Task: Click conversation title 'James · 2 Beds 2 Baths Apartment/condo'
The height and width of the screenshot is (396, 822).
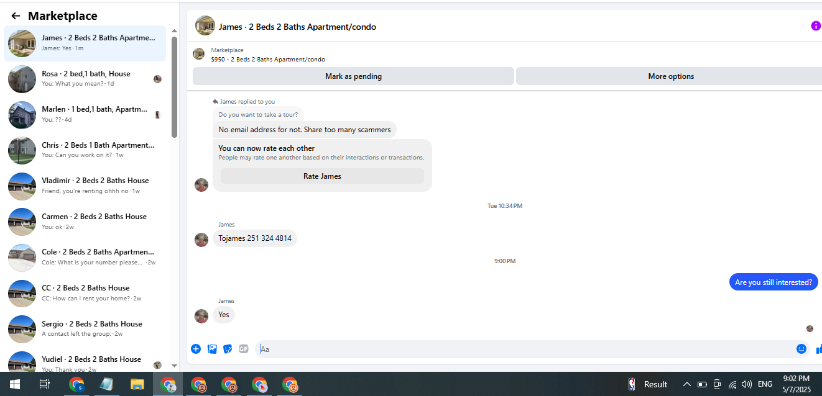Action: tap(297, 27)
